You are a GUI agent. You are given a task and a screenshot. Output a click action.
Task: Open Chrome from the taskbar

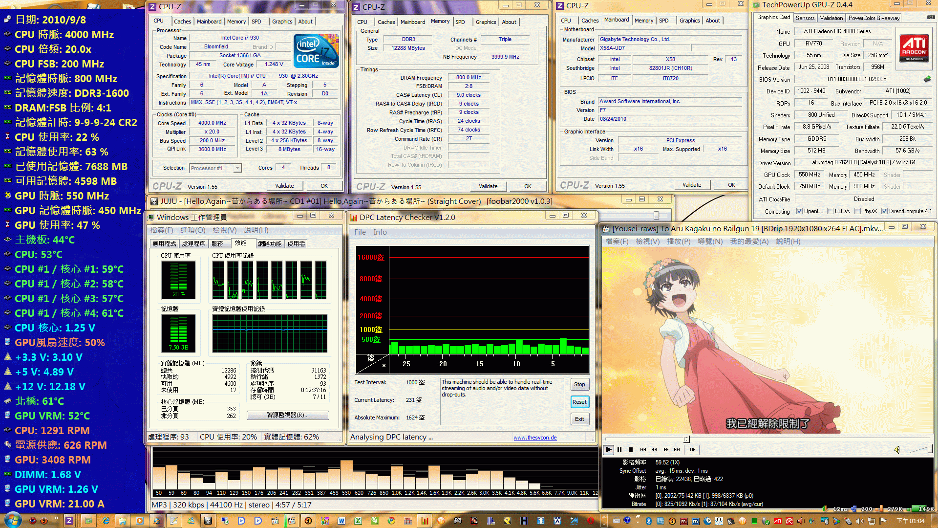[391, 521]
